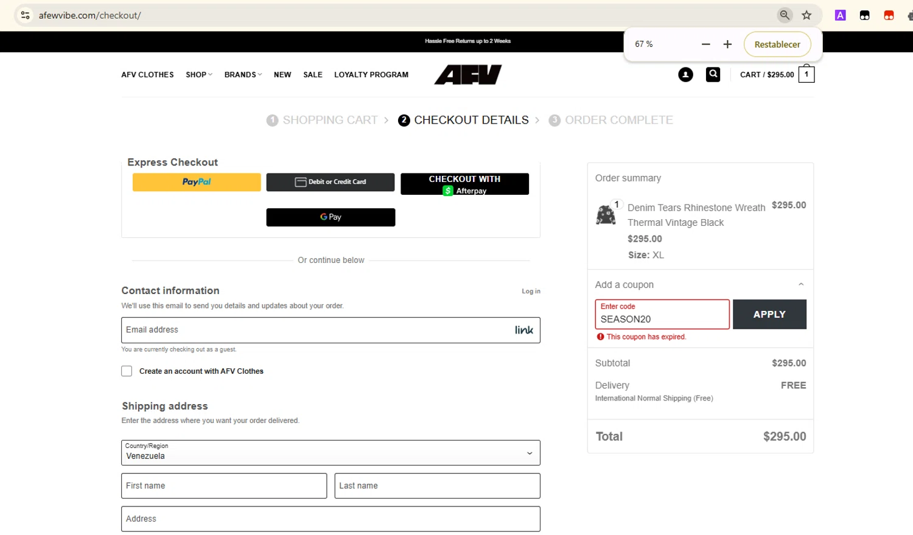The width and height of the screenshot is (913, 535).
Task: Click the coupon expired error icon
Action: 600,337
